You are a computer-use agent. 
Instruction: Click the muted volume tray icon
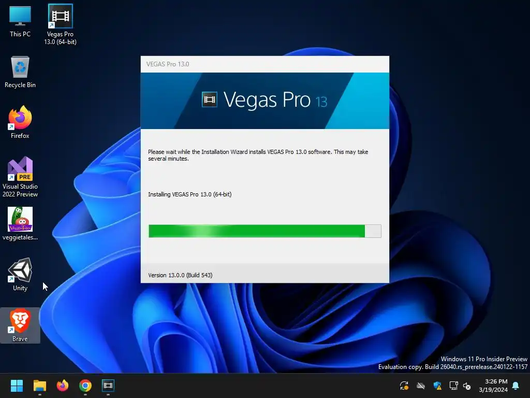pos(467,386)
